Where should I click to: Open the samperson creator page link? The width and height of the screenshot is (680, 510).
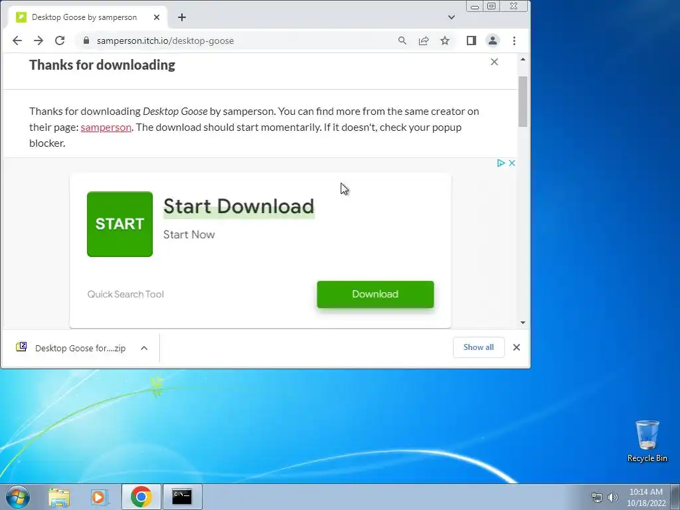106,127
